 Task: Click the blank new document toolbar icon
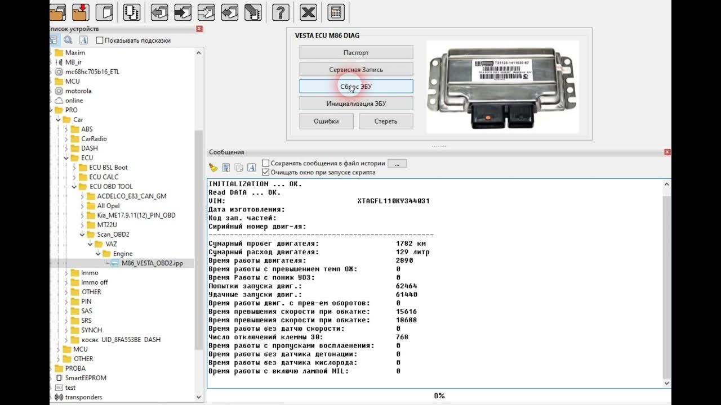104,12
